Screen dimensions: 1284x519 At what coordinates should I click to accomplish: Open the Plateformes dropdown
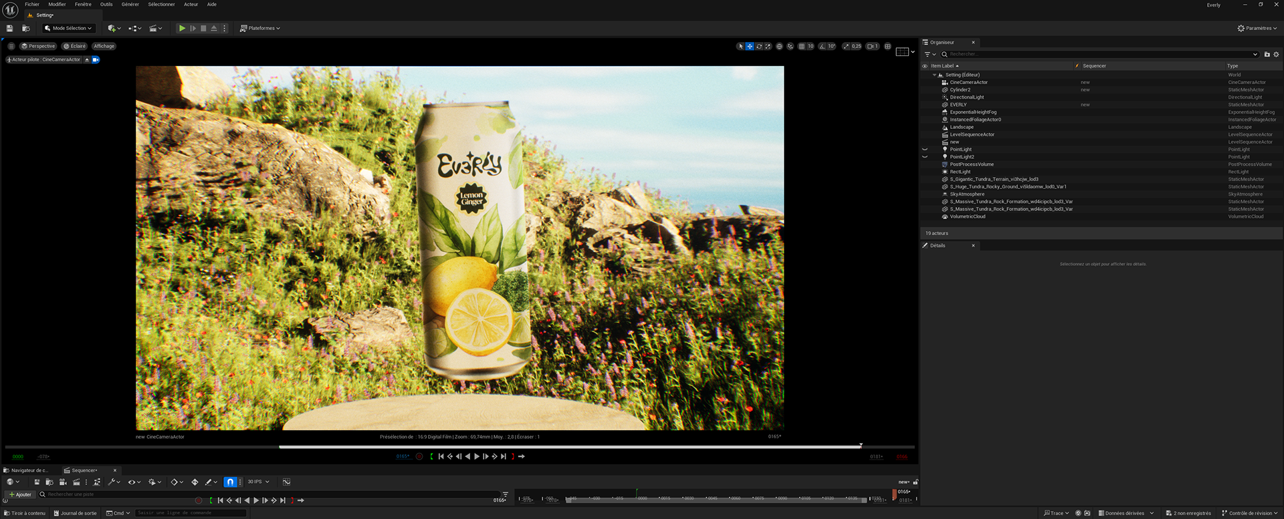click(260, 28)
